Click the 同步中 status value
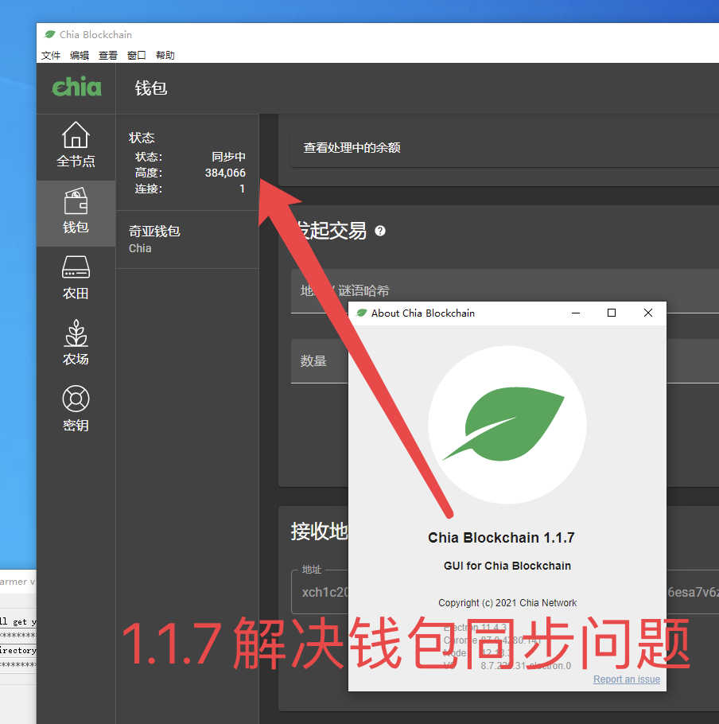 228,157
